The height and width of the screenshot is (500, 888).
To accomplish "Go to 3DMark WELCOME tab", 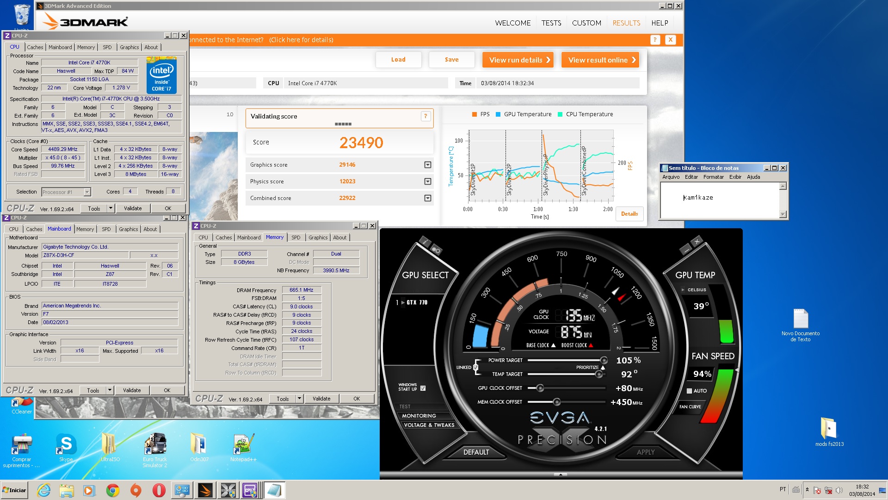I will pyautogui.click(x=512, y=23).
